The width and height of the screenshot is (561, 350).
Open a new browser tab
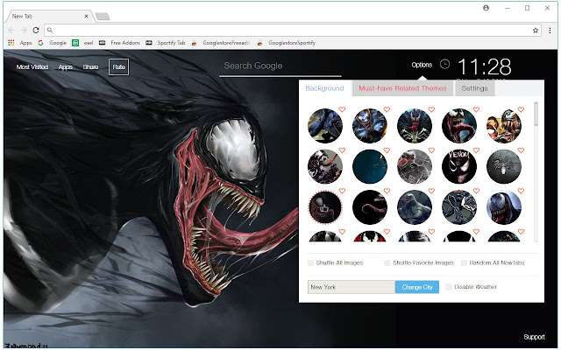point(103,17)
